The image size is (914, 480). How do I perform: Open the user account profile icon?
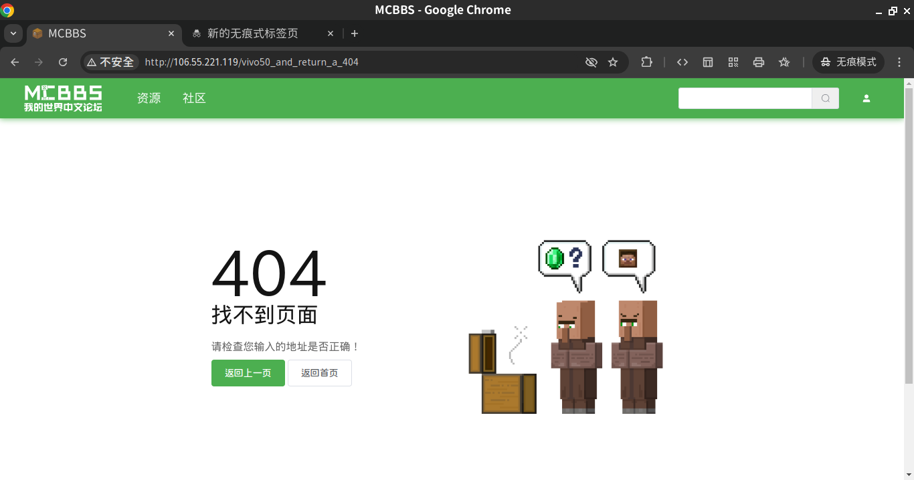click(x=866, y=98)
